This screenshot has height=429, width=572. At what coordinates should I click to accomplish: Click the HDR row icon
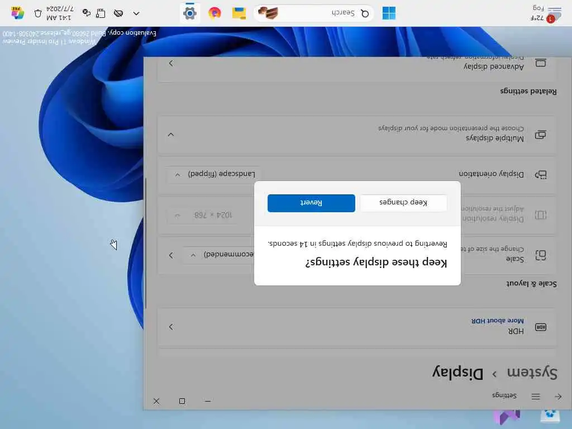tap(540, 327)
